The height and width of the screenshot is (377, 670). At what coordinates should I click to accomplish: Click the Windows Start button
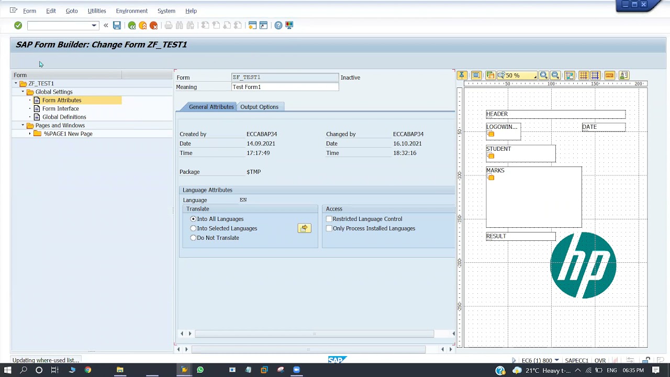point(8,370)
